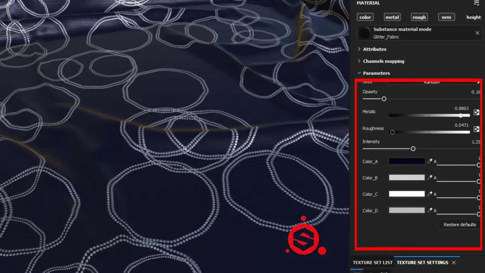Click the Opasity value 0.16
Viewport: 485px width, 273px height.
[476, 92]
